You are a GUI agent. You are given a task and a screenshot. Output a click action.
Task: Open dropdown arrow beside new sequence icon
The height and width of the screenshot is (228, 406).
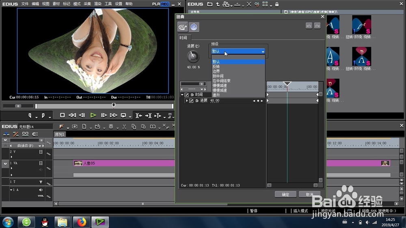click(91, 128)
